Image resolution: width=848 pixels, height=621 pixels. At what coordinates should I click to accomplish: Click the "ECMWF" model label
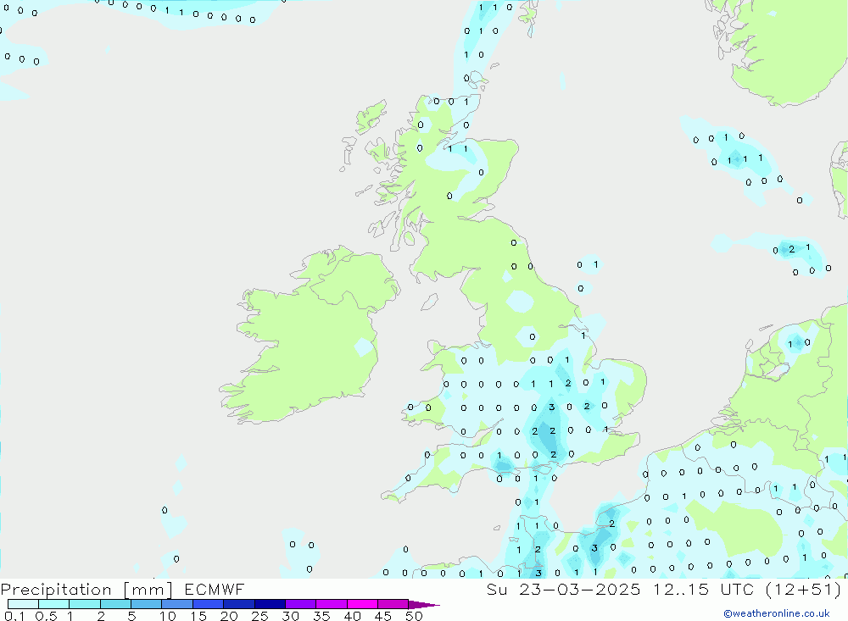pos(215,589)
